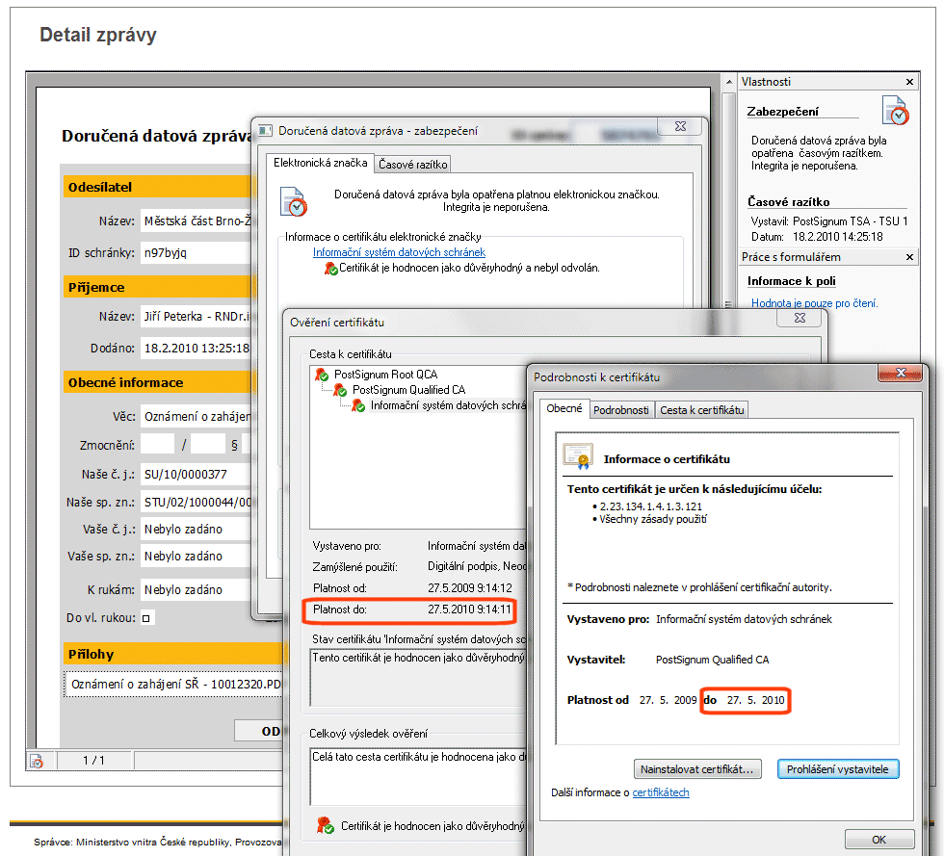Close the Vlastnosti panel

pyautogui.click(x=909, y=82)
